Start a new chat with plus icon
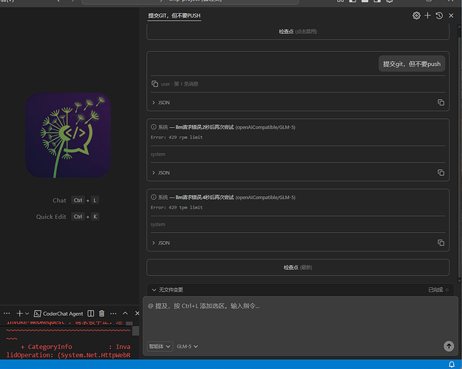Viewport: 462px width, 369px height. point(427,16)
